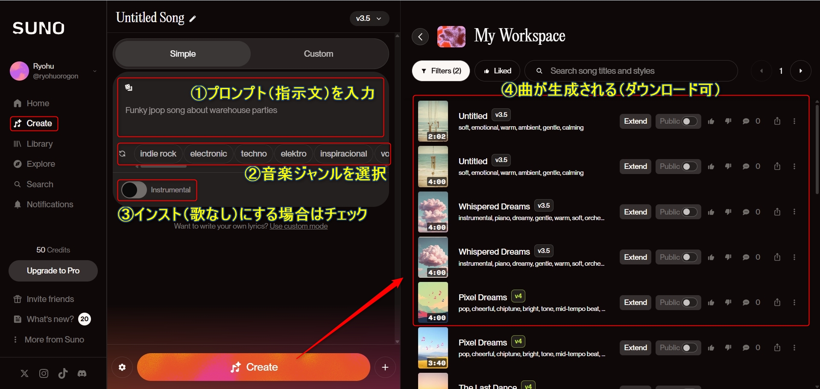Image resolution: width=820 pixels, height=389 pixels.
Task: Open Explore in the sidebar
Action: pyautogui.click(x=34, y=164)
